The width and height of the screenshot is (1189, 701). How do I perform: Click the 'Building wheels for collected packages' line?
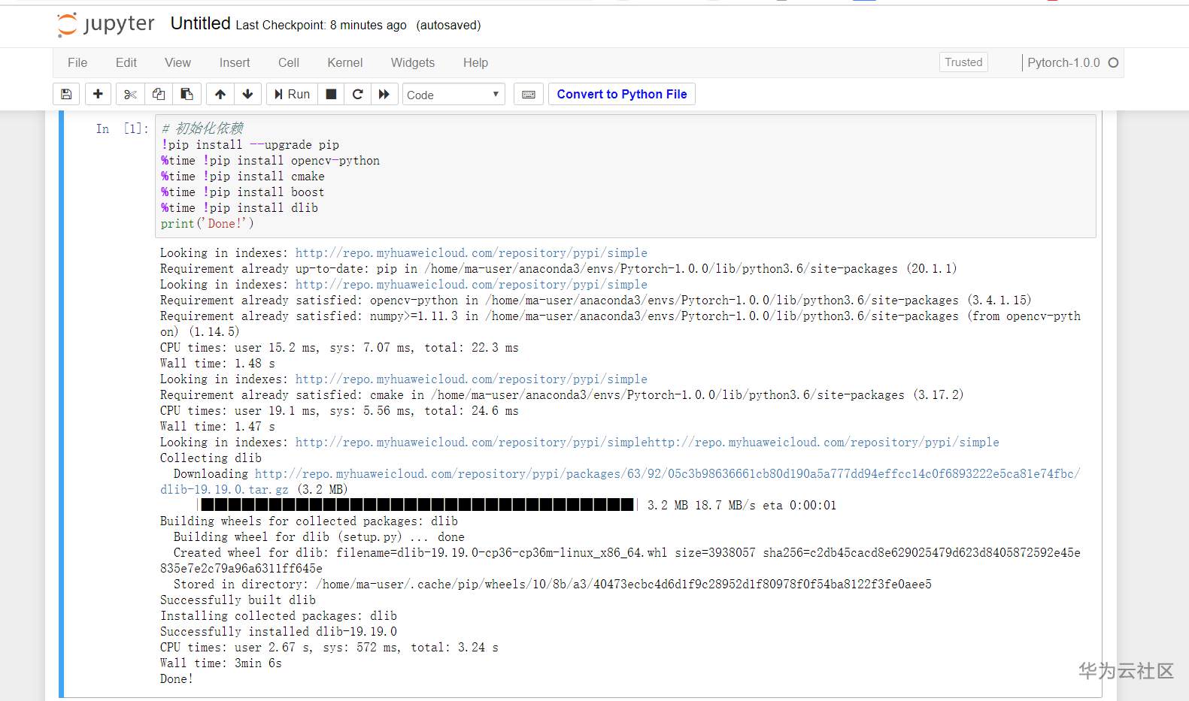point(309,521)
